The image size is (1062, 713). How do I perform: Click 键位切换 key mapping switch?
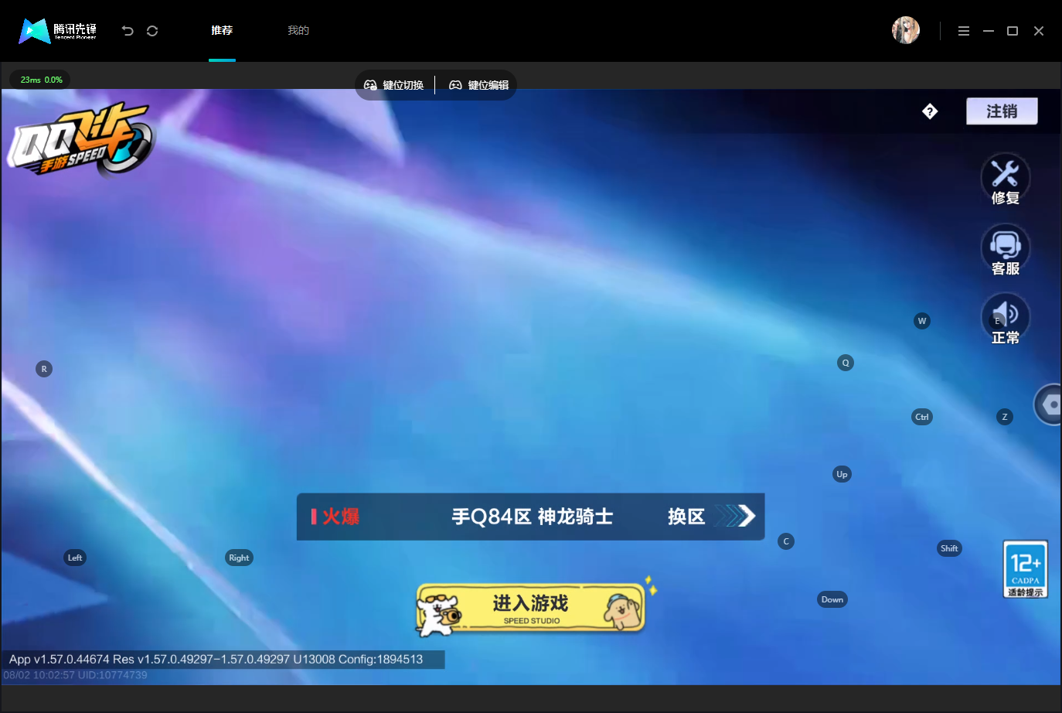point(394,85)
